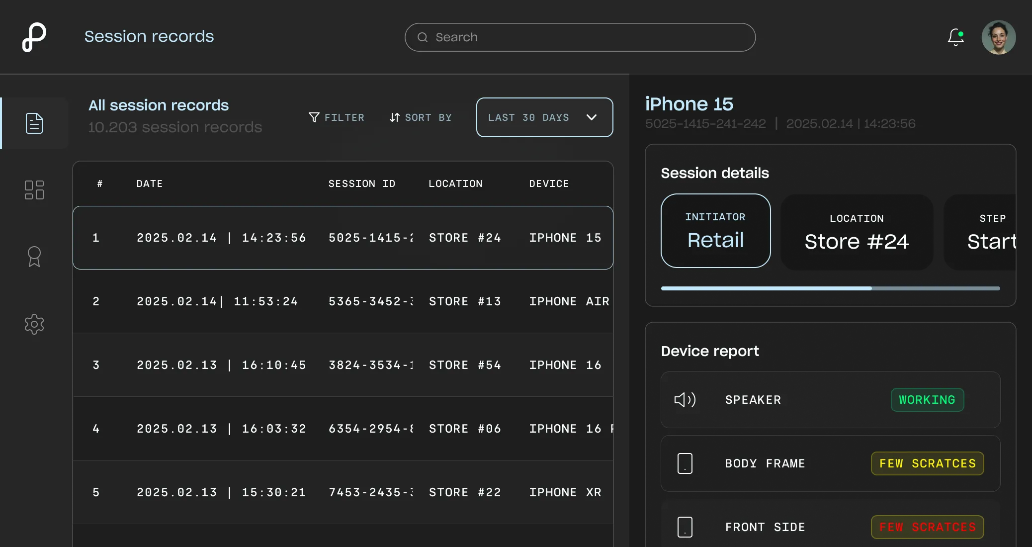Open the award badge sidebar icon
The image size is (1032, 547).
coord(34,257)
